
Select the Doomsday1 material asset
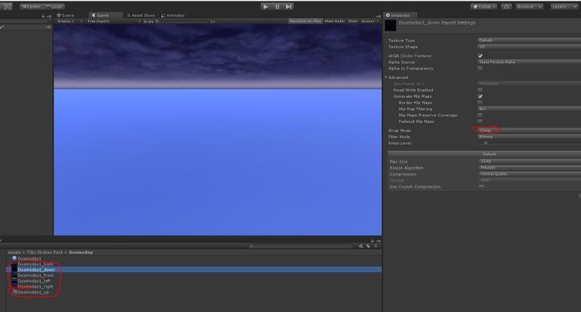coord(30,259)
